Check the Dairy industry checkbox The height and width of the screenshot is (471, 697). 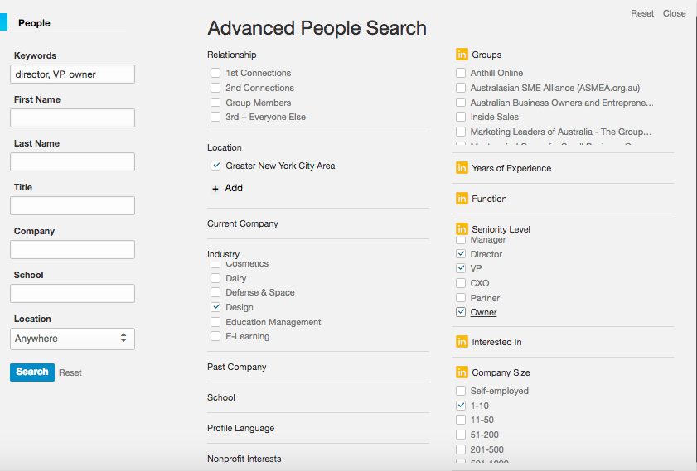pyautogui.click(x=215, y=278)
